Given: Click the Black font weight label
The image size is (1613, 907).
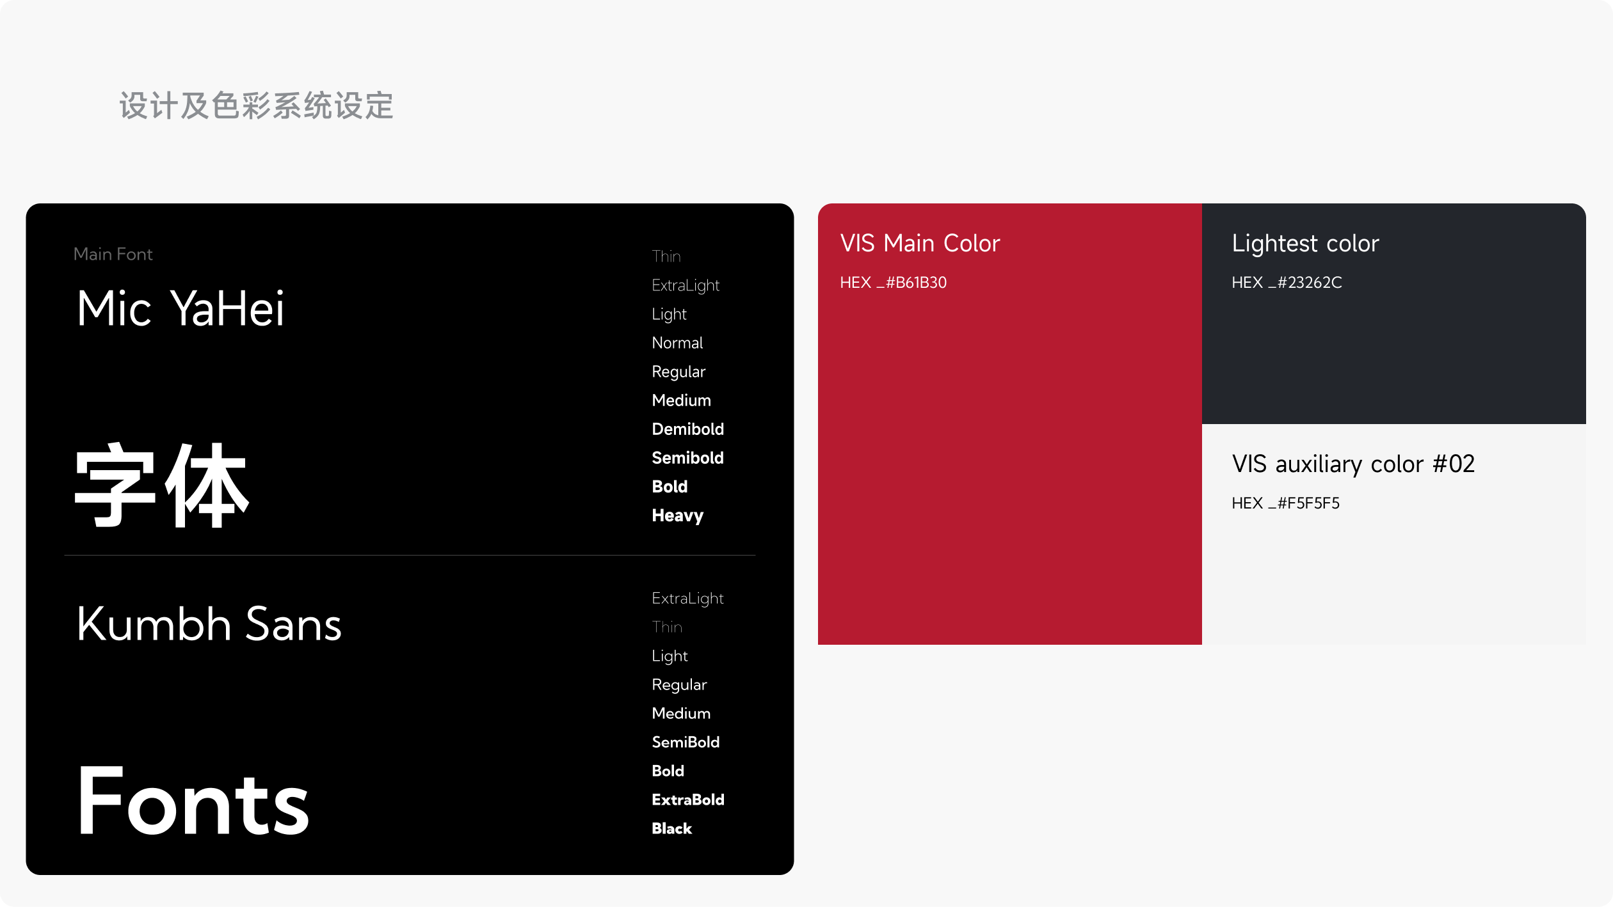Looking at the screenshot, I should point(671,828).
